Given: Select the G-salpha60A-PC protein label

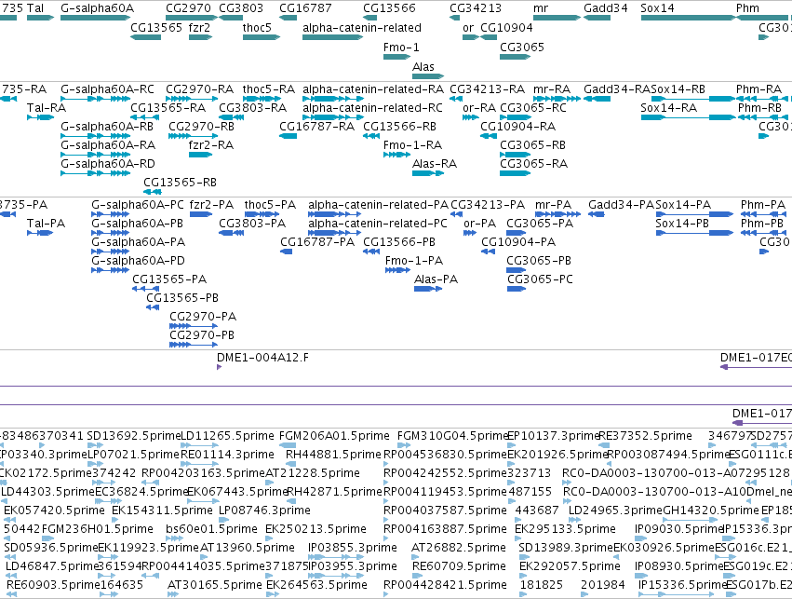Looking at the screenshot, I should [138, 205].
